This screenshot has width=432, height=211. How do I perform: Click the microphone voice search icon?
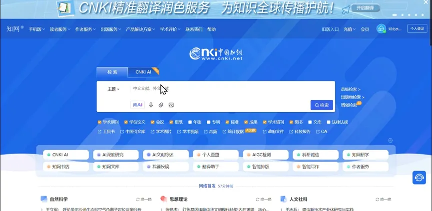[151, 105]
